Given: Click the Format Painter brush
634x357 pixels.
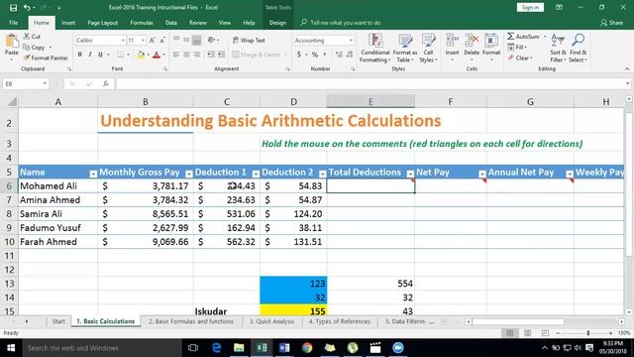Looking at the screenshot, I should (27, 58).
